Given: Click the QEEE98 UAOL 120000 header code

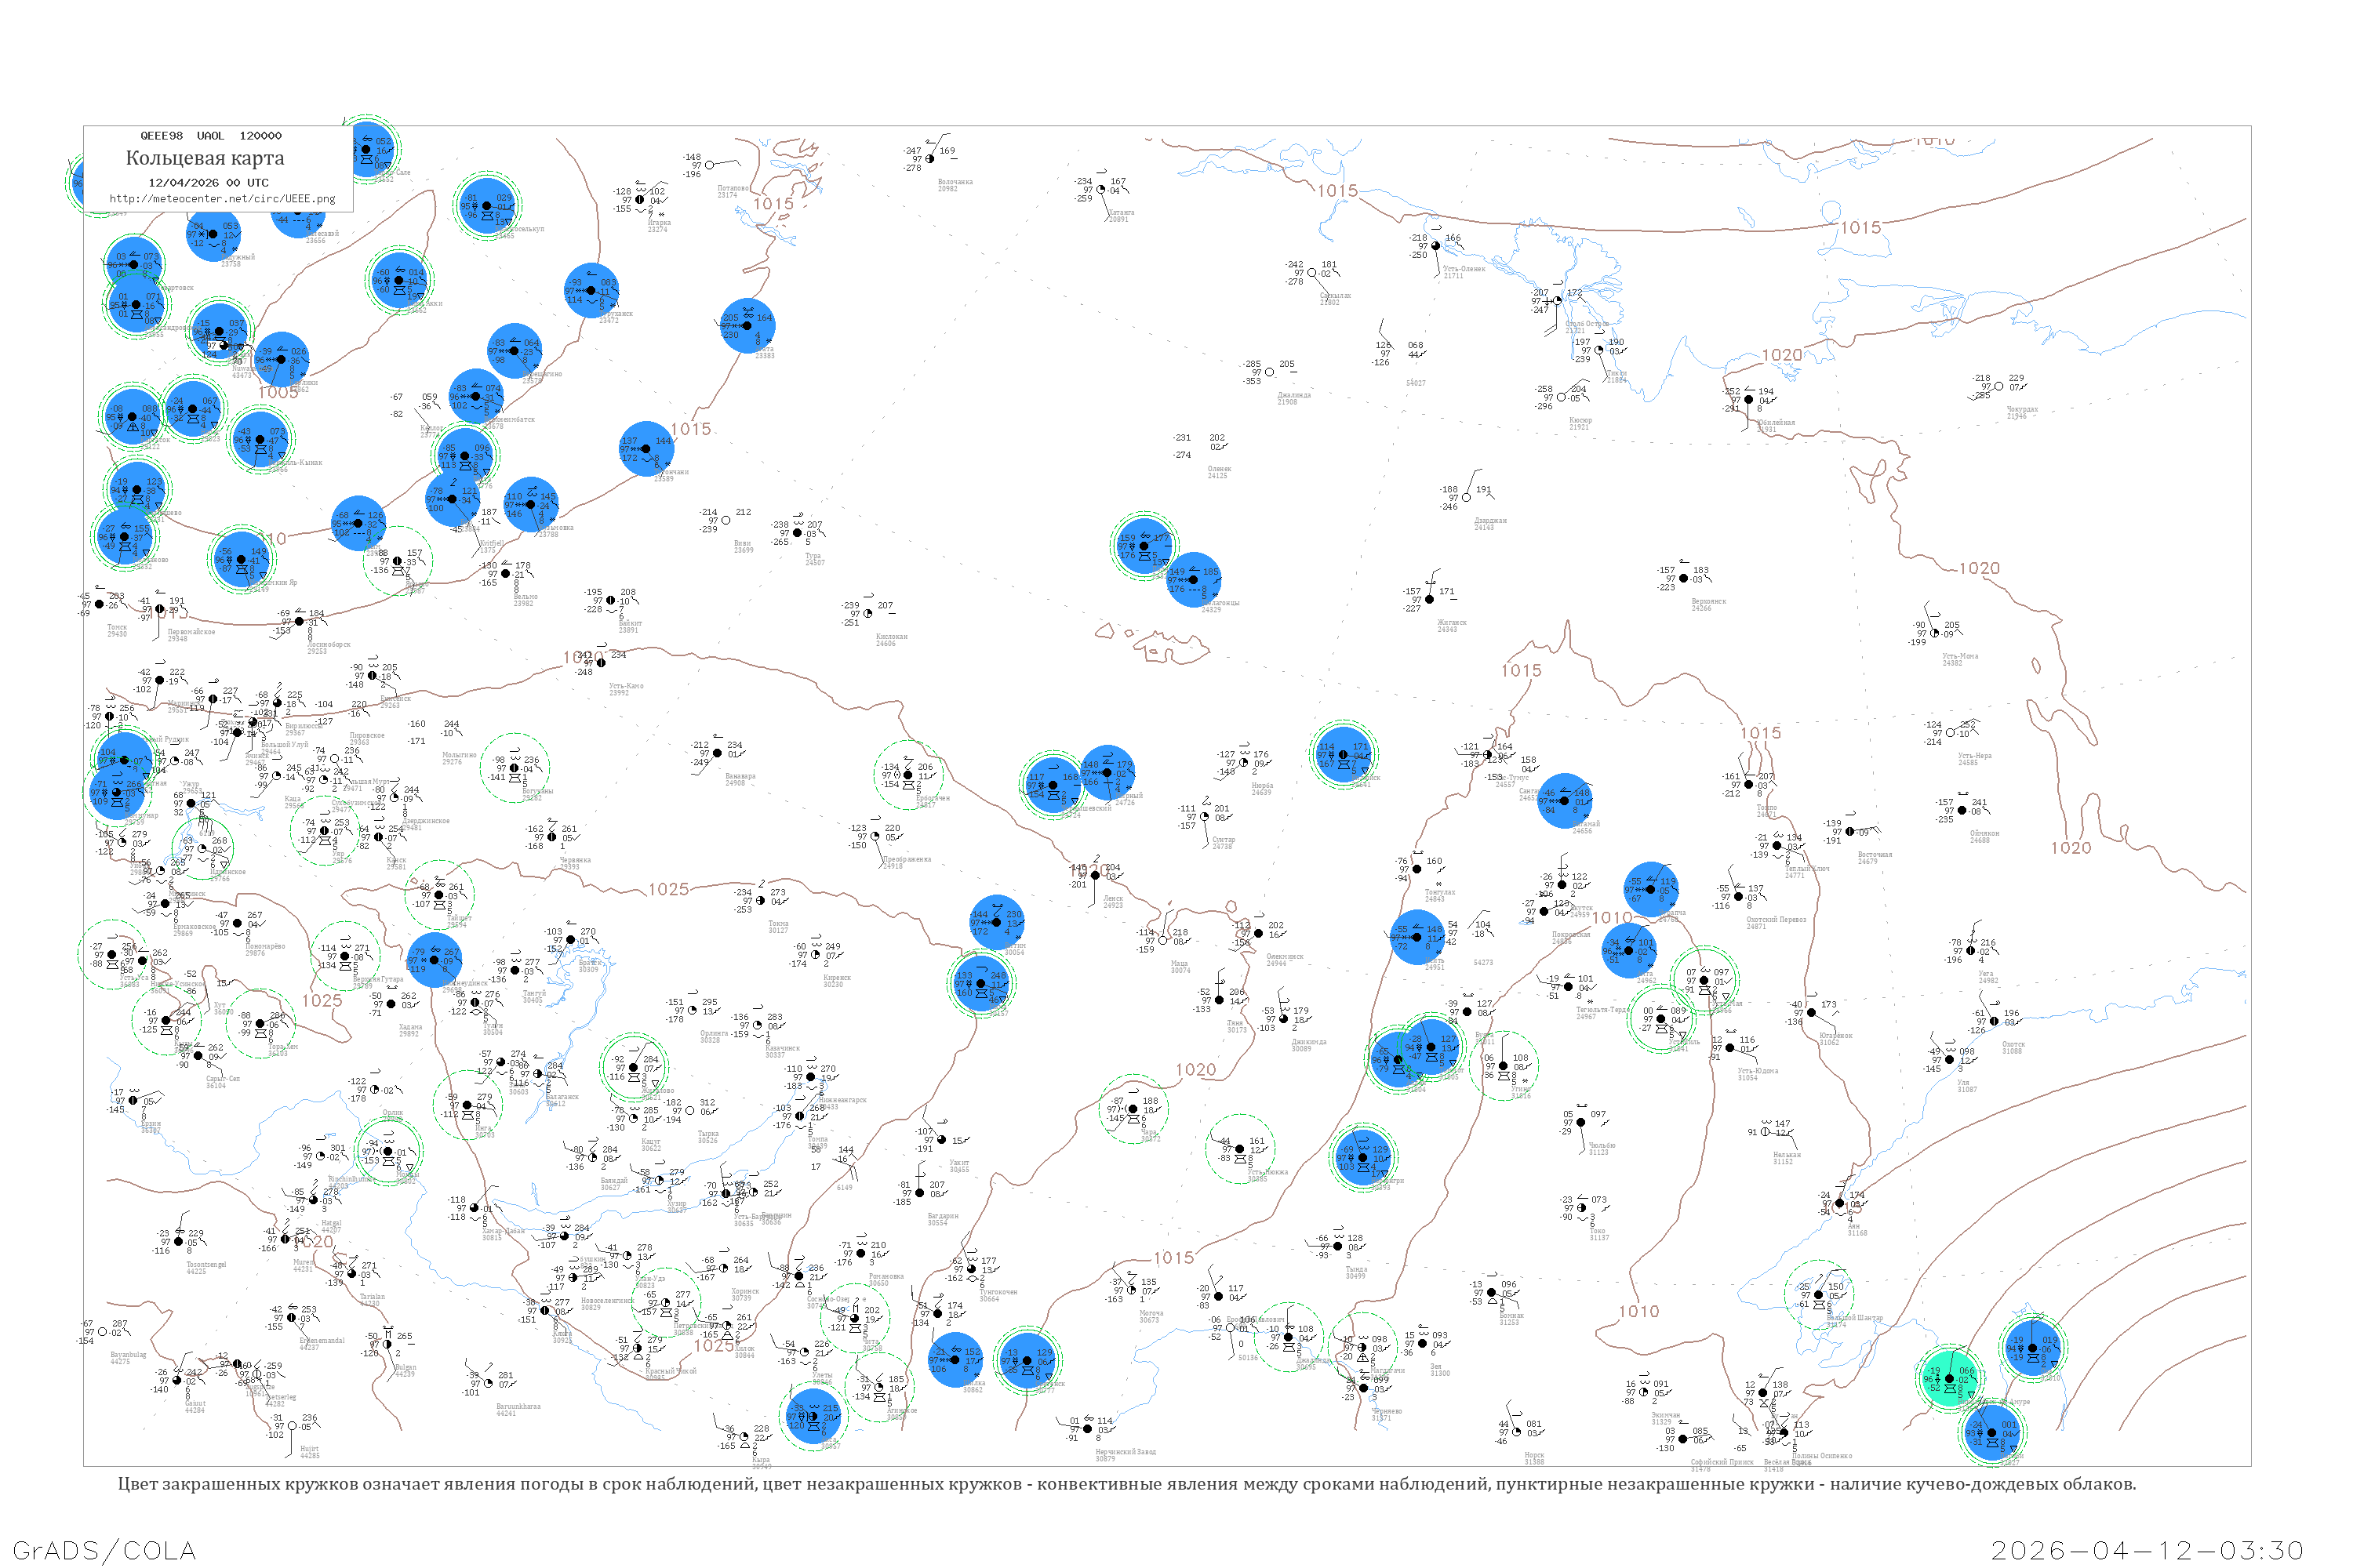Looking at the screenshot, I should coord(211,136).
